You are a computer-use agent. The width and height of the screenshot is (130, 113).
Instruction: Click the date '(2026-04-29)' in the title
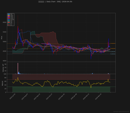[x=67, y=2]
